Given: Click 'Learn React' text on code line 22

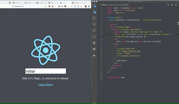Looking at the screenshot, I should 122,61.
